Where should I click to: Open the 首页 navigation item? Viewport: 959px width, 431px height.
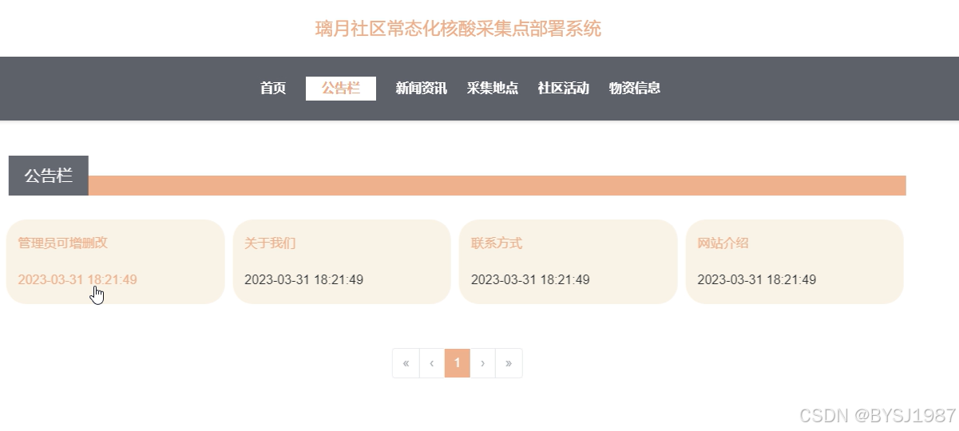[273, 89]
